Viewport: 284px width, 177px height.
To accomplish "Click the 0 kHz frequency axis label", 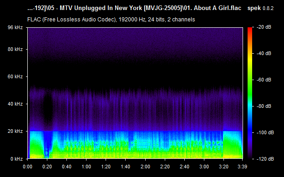I will [x=17, y=159].
